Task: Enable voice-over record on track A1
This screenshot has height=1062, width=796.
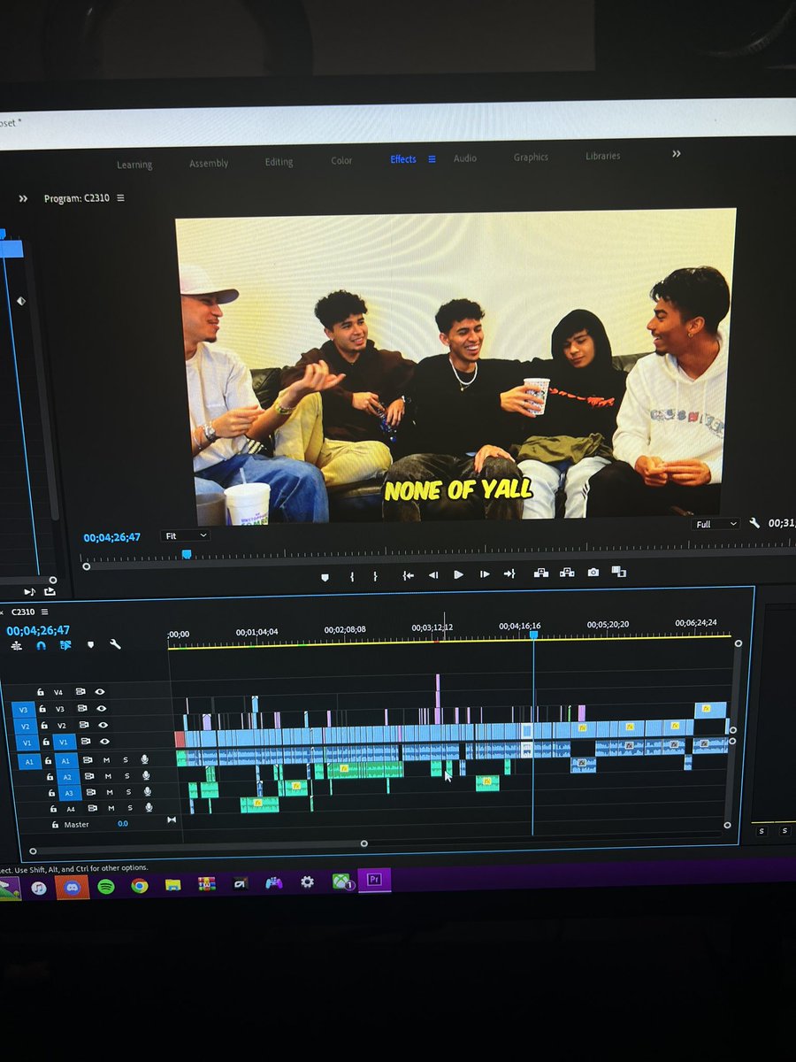Action: point(145,759)
